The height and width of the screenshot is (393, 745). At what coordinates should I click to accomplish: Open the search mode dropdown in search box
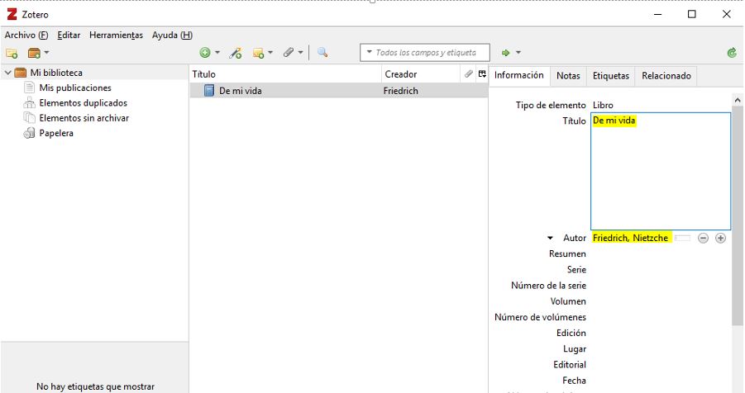coord(369,53)
